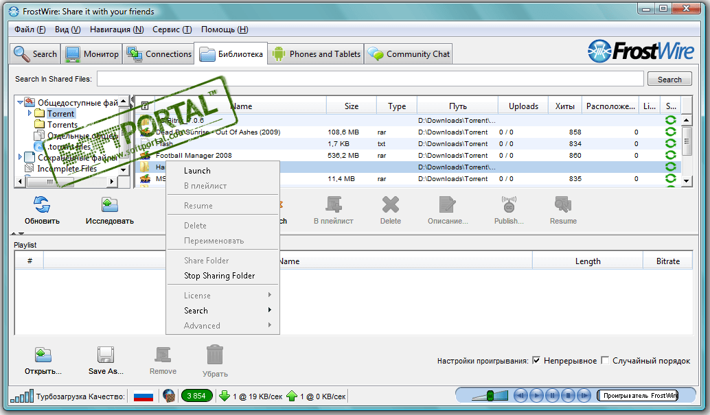Screen dimensions: 710x415
Task: Sort file list by Хиты column header
Action: pyautogui.click(x=564, y=106)
